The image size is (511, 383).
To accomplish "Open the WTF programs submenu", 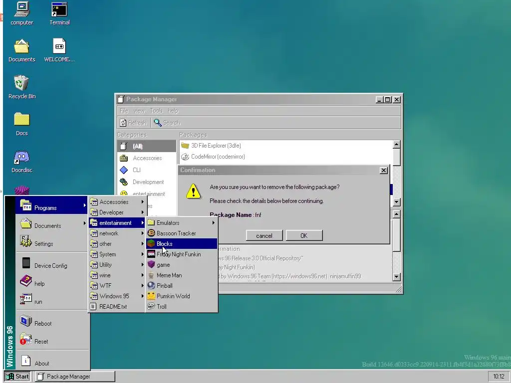I will click(117, 286).
